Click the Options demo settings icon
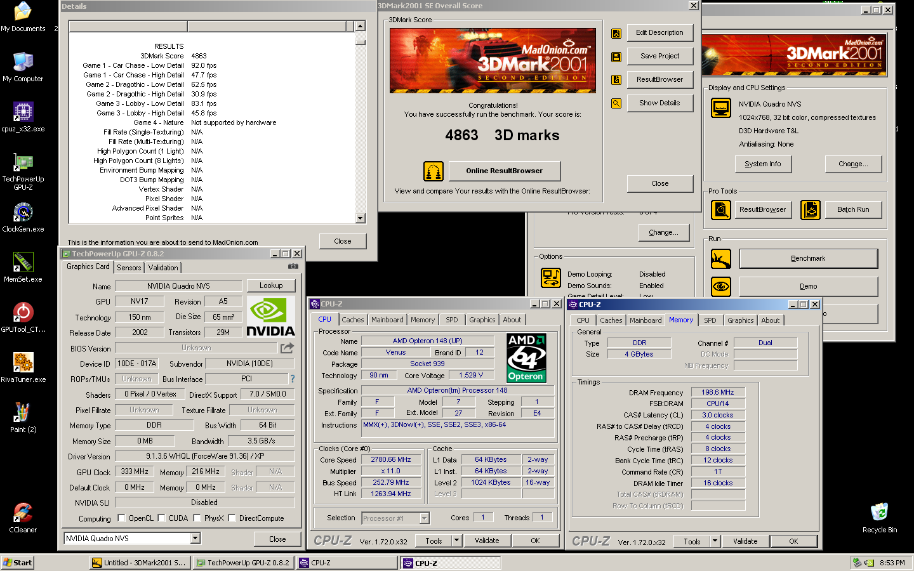 pyautogui.click(x=550, y=278)
